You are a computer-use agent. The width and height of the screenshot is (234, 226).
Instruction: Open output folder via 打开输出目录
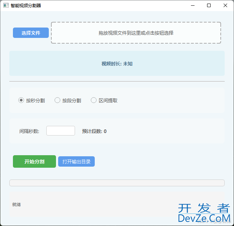[76, 162]
